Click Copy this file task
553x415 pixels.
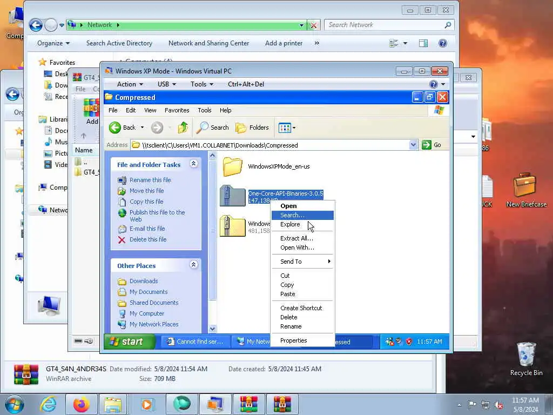pyautogui.click(x=146, y=202)
